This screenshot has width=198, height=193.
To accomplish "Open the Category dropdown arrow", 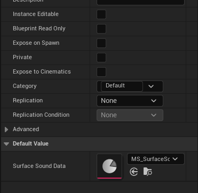I will coord(151,86).
